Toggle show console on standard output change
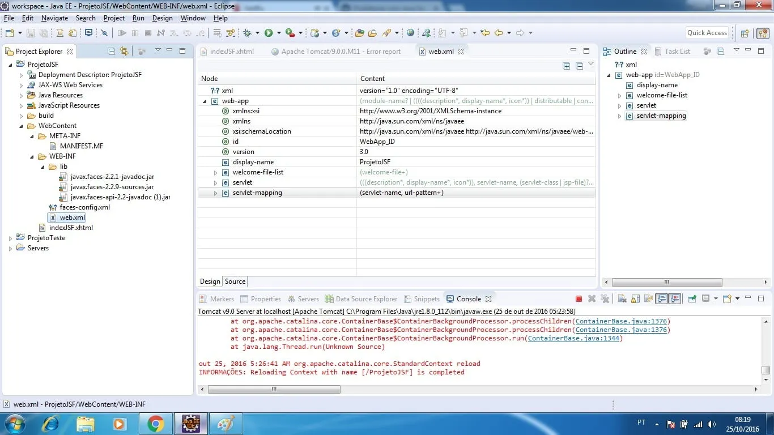The image size is (774, 435). pyautogui.click(x=661, y=299)
